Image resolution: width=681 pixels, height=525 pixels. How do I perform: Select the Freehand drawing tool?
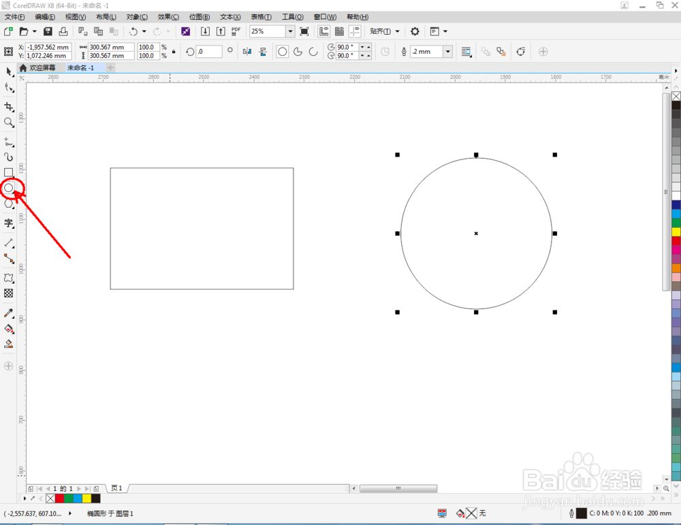(9, 142)
